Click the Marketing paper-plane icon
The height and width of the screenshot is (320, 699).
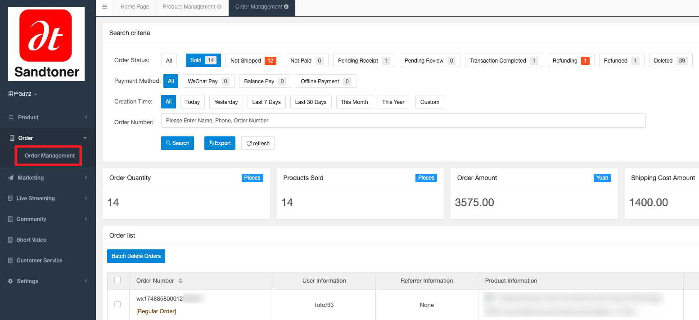point(11,178)
